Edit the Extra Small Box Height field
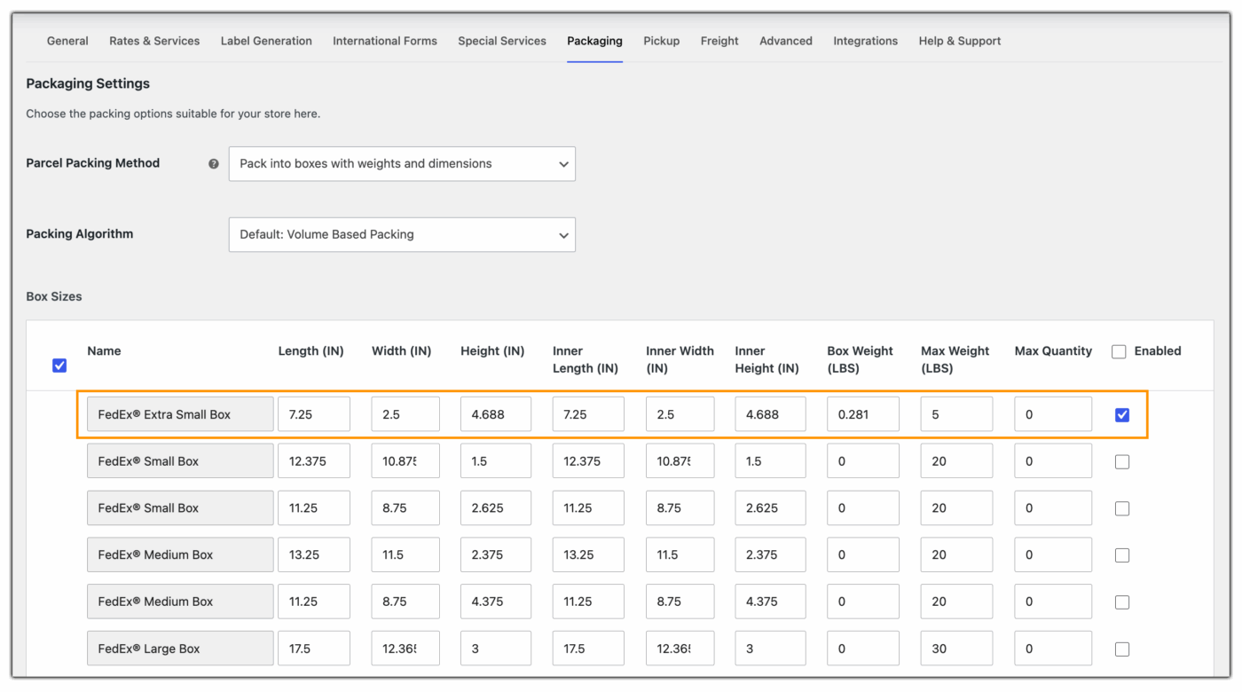Image resolution: width=1242 pixels, height=692 pixels. 496,414
